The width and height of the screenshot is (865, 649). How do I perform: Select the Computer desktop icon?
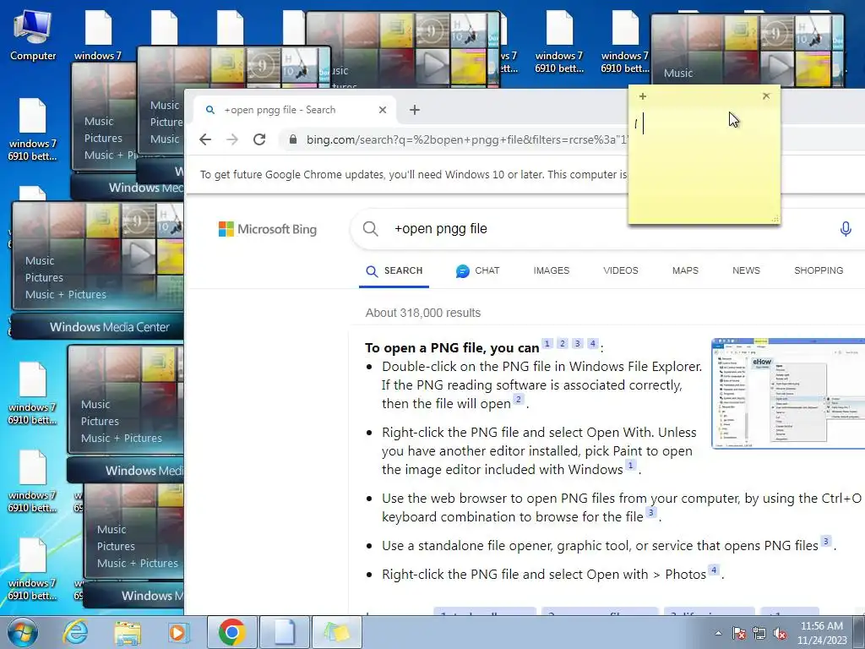[33, 35]
